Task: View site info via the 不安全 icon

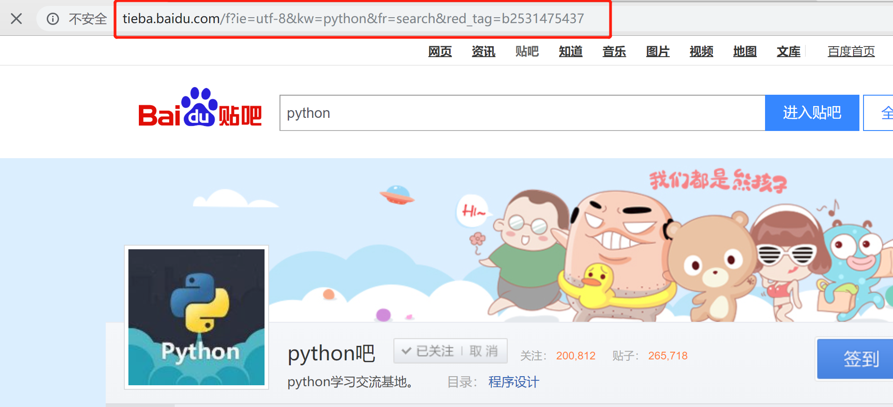Action: coord(53,19)
